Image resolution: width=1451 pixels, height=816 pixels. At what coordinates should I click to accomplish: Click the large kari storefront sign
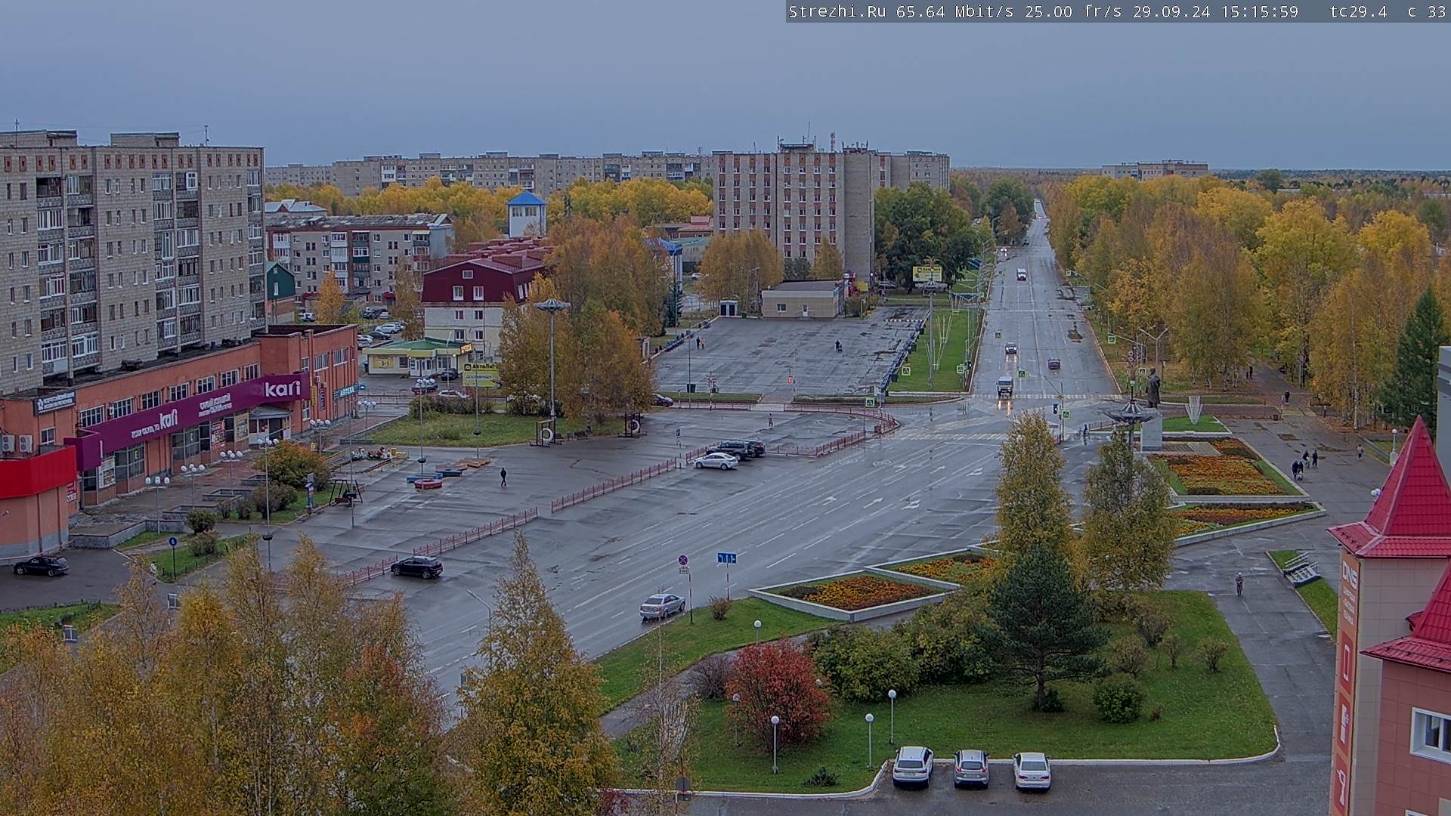tap(283, 389)
